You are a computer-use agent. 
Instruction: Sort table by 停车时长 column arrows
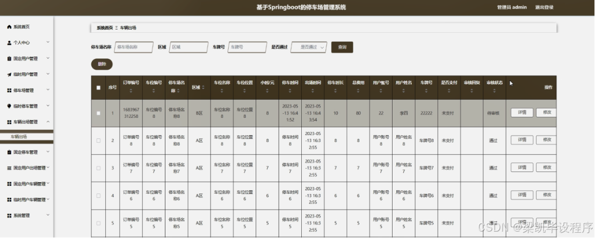click(336, 91)
